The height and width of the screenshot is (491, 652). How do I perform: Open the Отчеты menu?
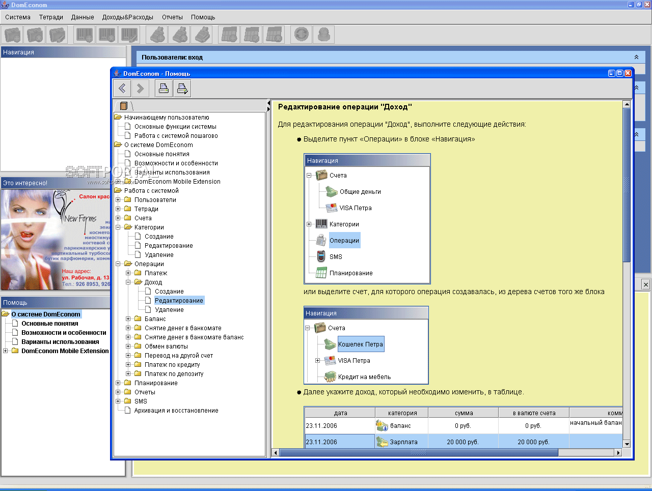pos(173,17)
